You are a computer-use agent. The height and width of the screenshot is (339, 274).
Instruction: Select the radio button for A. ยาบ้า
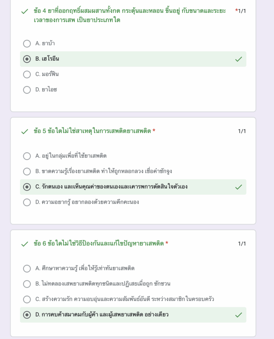(x=27, y=43)
